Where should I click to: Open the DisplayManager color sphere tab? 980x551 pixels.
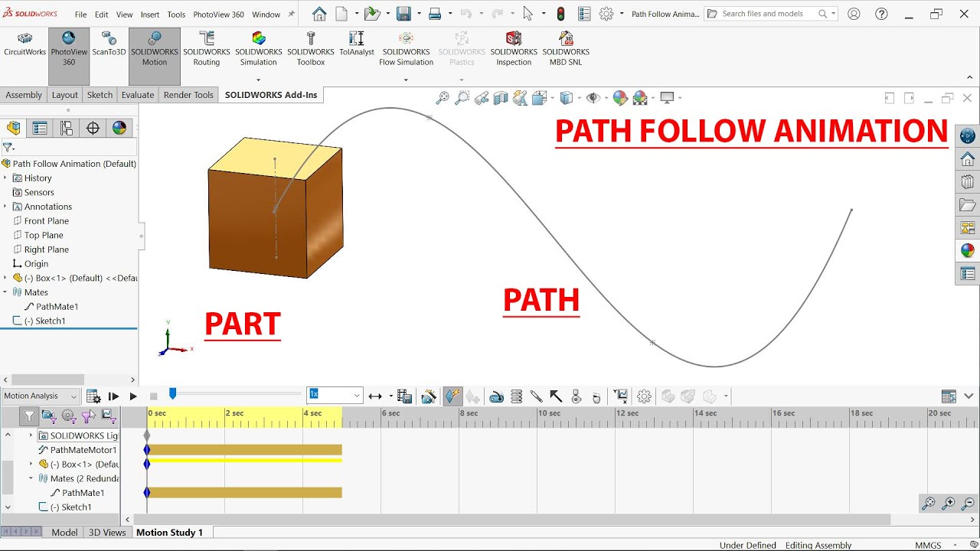[119, 128]
